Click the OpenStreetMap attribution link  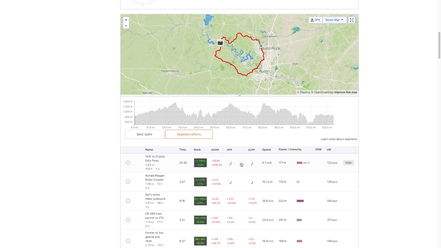pos(322,92)
